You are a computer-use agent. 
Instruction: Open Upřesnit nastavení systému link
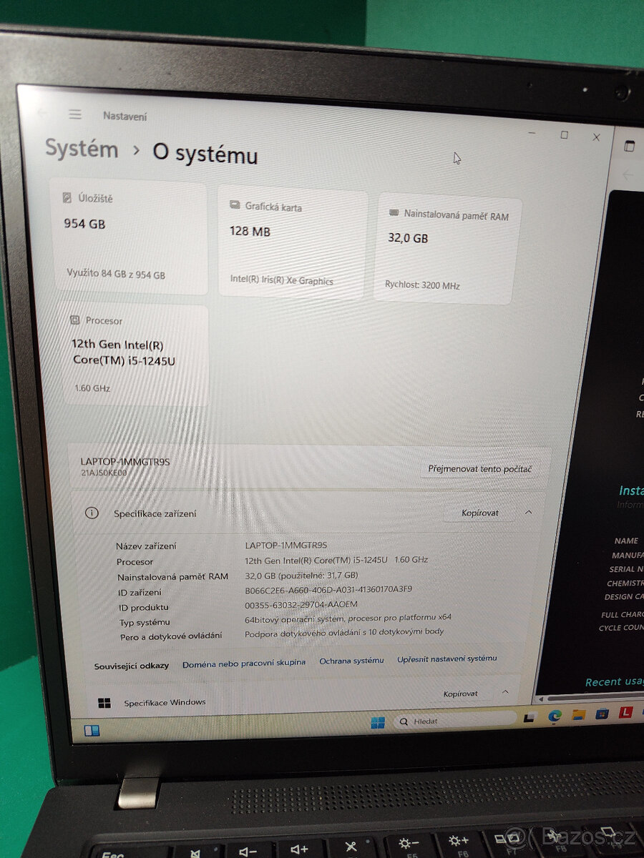click(x=447, y=660)
